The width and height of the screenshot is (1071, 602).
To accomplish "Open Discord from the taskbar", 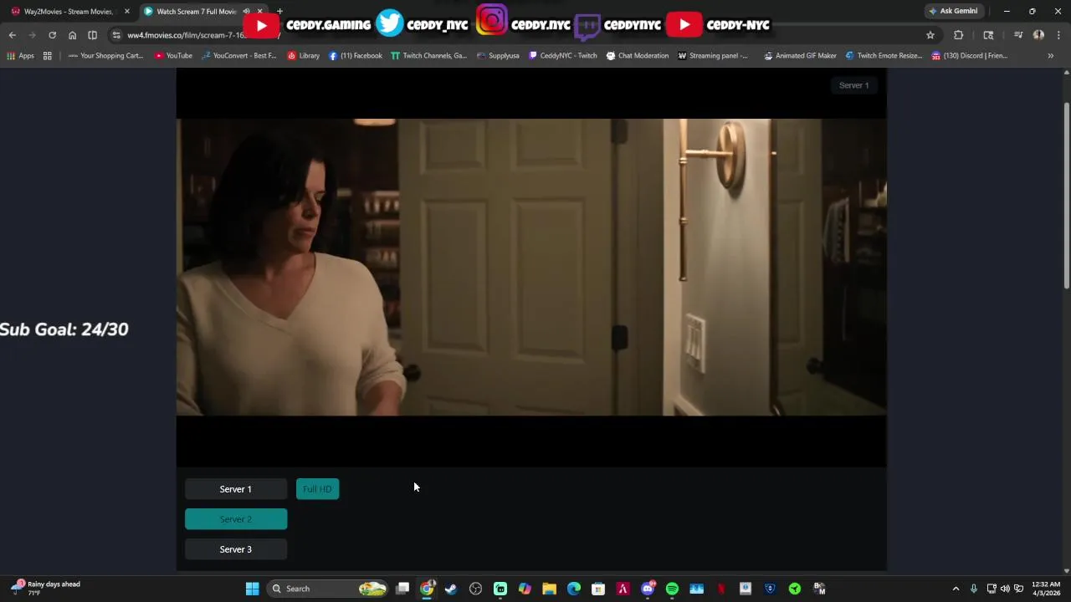I will tap(648, 589).
